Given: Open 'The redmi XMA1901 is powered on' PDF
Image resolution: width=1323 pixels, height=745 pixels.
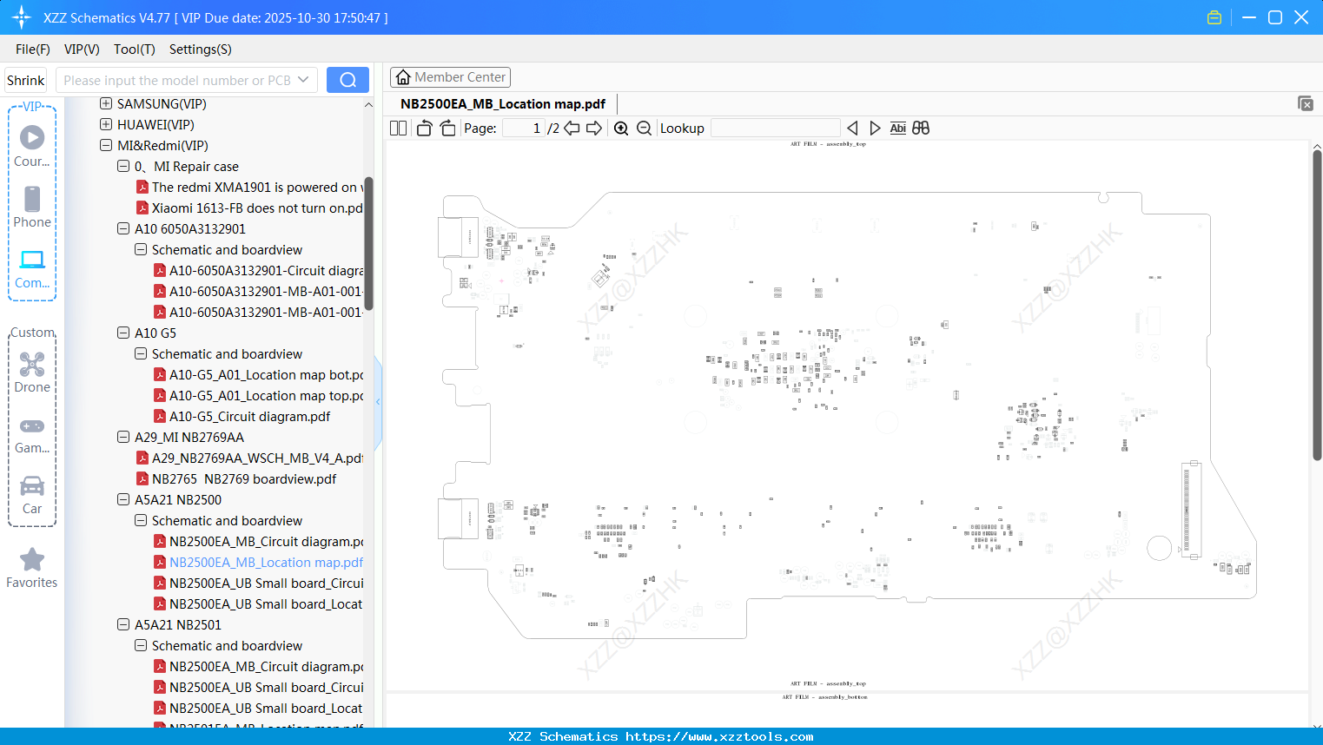Looking at the screenshot, I should tap(249, 188).
